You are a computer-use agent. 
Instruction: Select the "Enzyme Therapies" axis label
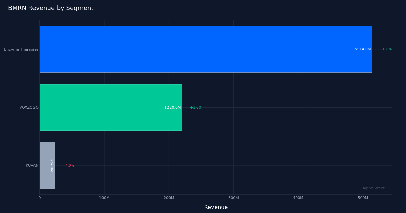(21, 50)
